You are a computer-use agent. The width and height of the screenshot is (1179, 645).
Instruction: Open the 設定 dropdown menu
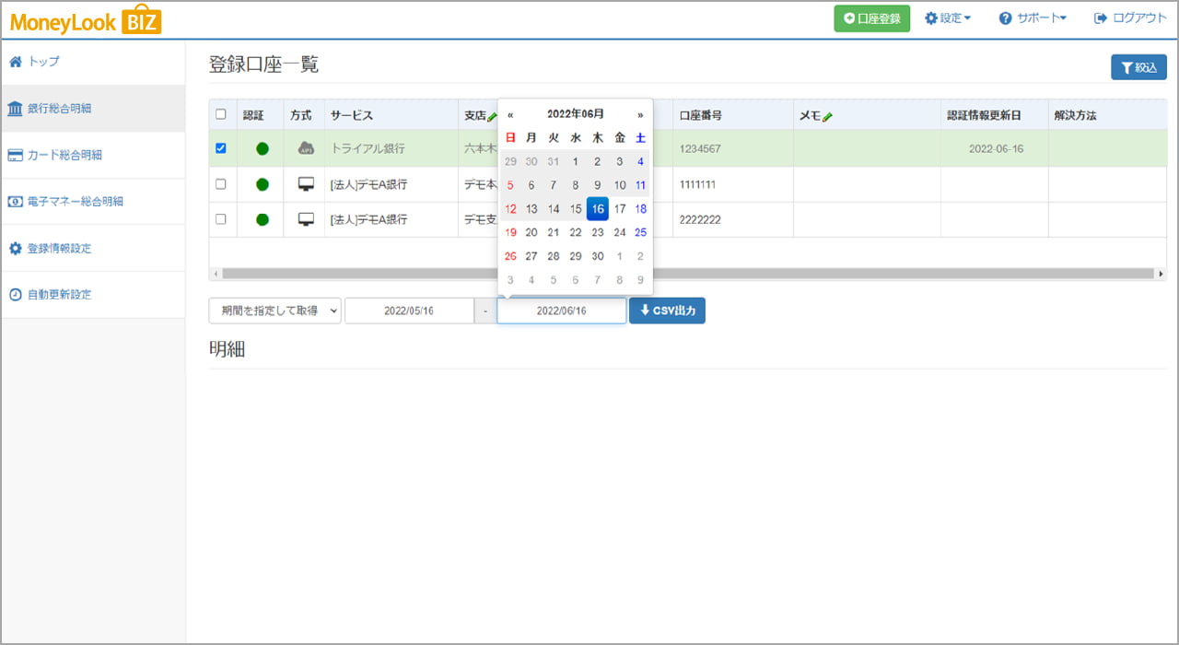(x=948, y=18)
